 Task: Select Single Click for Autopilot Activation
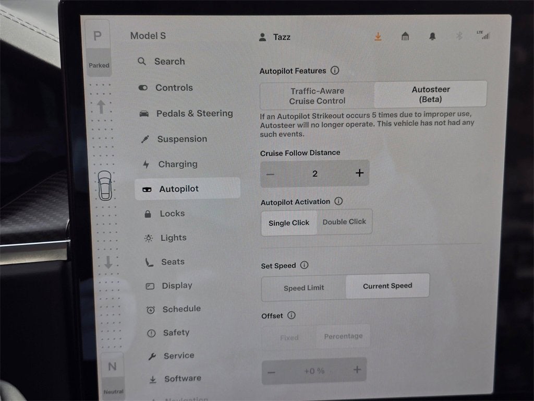(288, 222)
